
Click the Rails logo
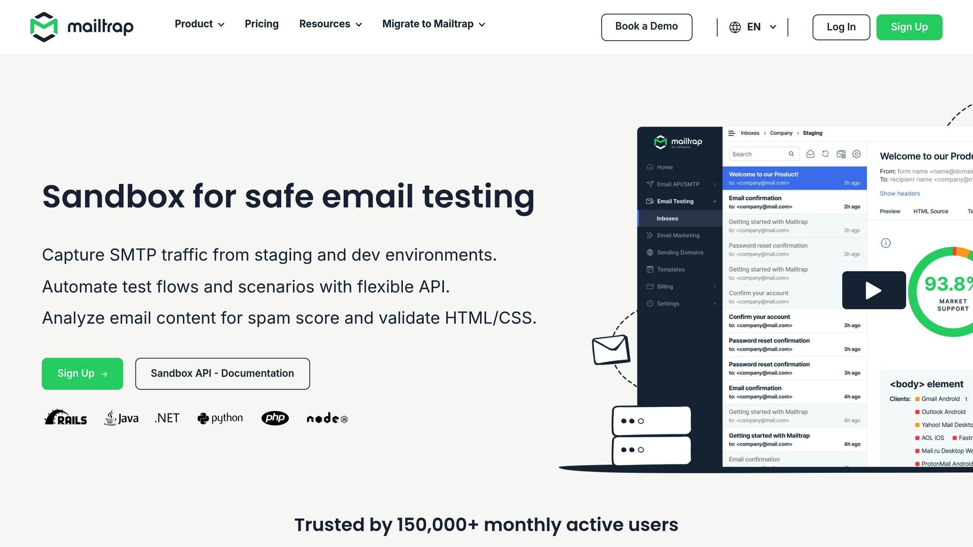tap(66, 417)
